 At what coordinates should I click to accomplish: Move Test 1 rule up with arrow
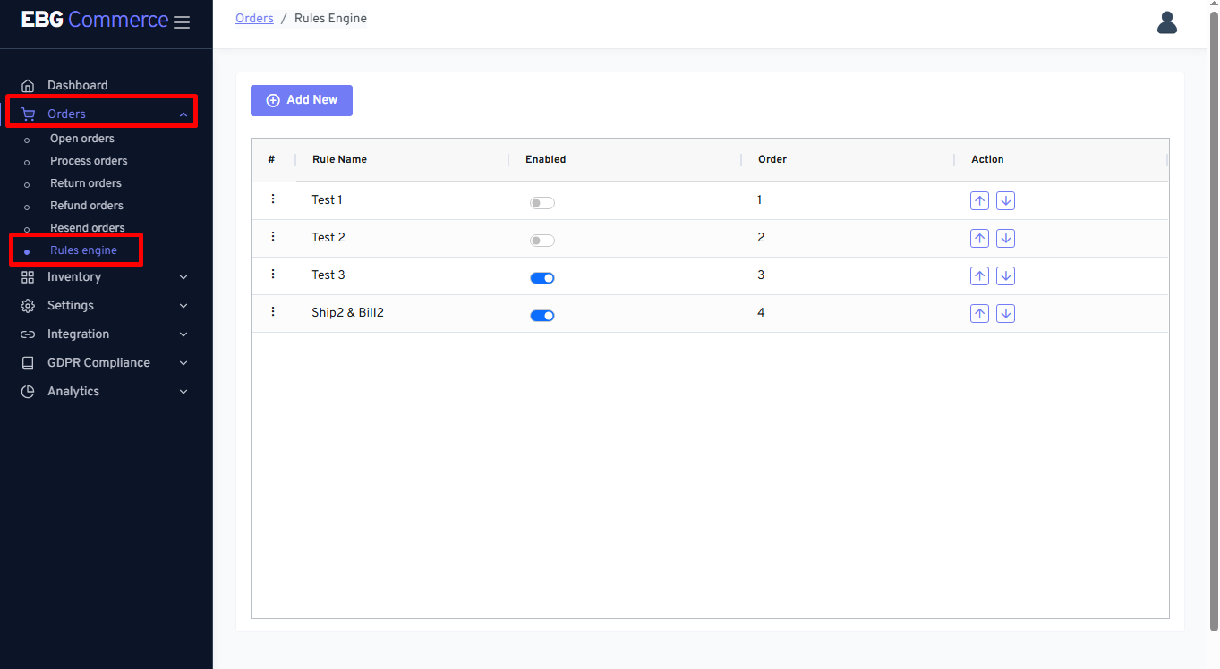pos(979,201)
